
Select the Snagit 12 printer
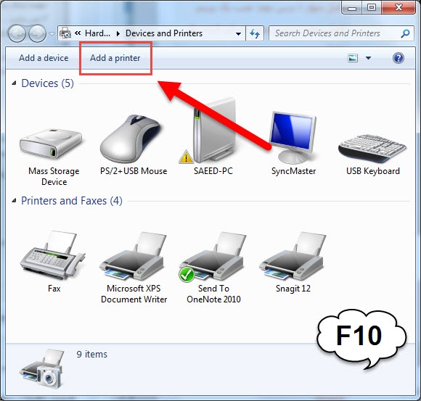point(293,257)
